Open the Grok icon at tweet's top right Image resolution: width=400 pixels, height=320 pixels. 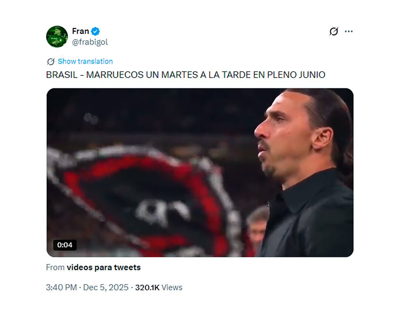click(334, 31)
